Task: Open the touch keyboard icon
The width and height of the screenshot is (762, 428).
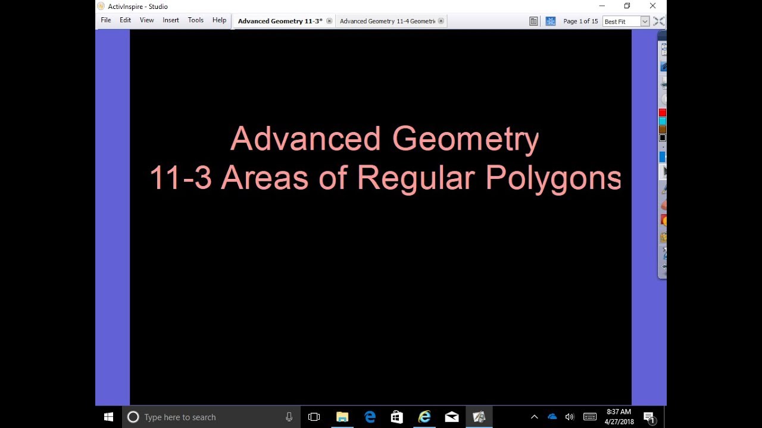Action: pos(590,417)
